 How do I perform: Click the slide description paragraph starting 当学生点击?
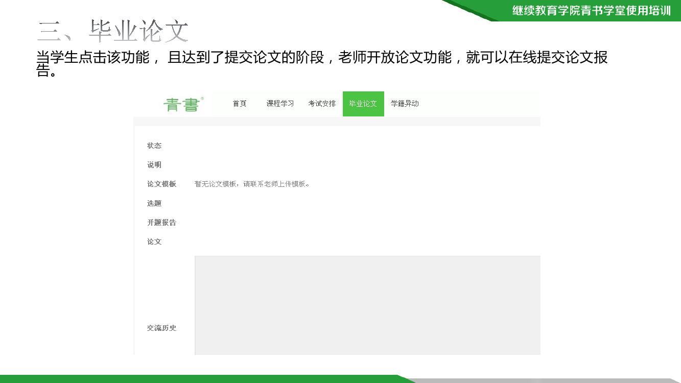(322, 58)
